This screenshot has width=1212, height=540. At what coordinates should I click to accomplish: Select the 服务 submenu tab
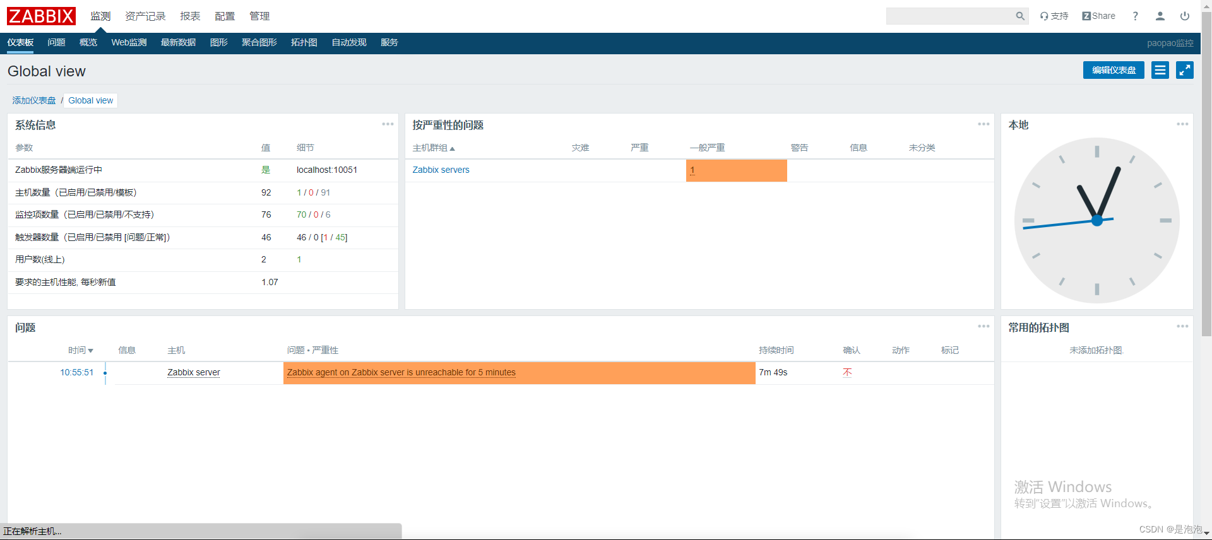click(389, 43)
